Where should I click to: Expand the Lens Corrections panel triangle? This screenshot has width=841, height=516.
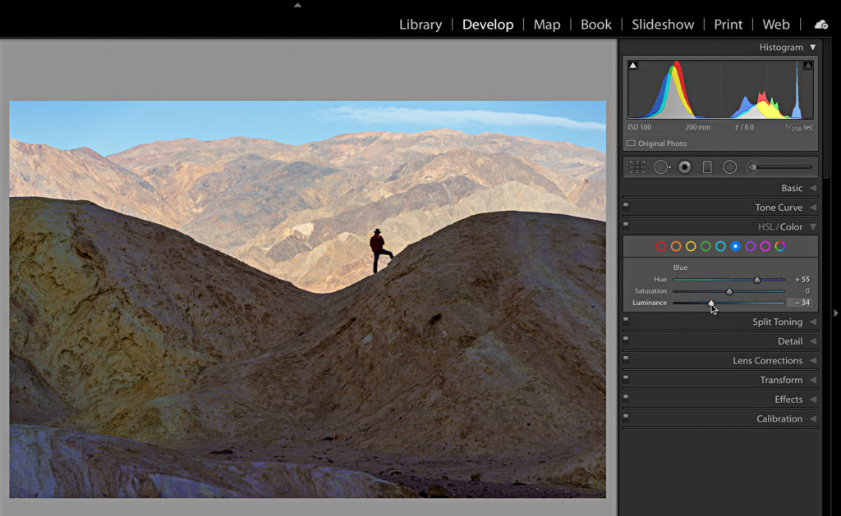tap(813, 361)
